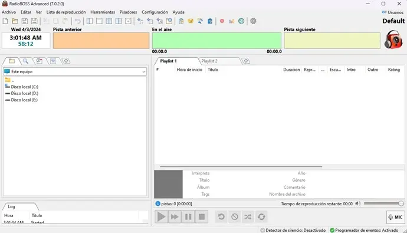Select Disco local (D:)
Viewport: 407px width, 233px height.
click(22, 93)
